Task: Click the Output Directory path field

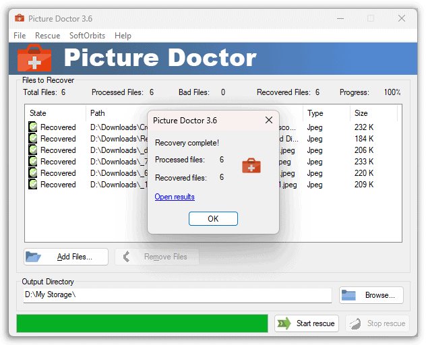Action: click(x=177, y=295)
